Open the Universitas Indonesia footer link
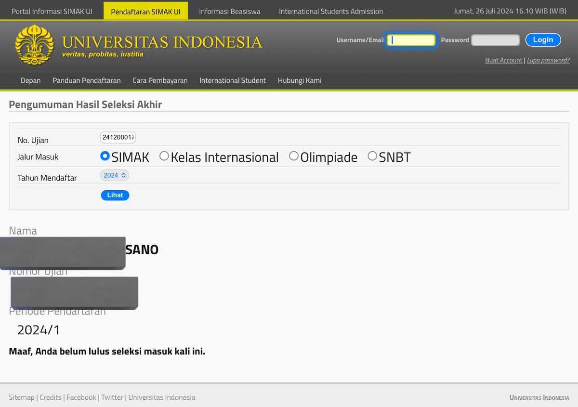The width and height of the screenshot is (578, 407). coord(162,397)
